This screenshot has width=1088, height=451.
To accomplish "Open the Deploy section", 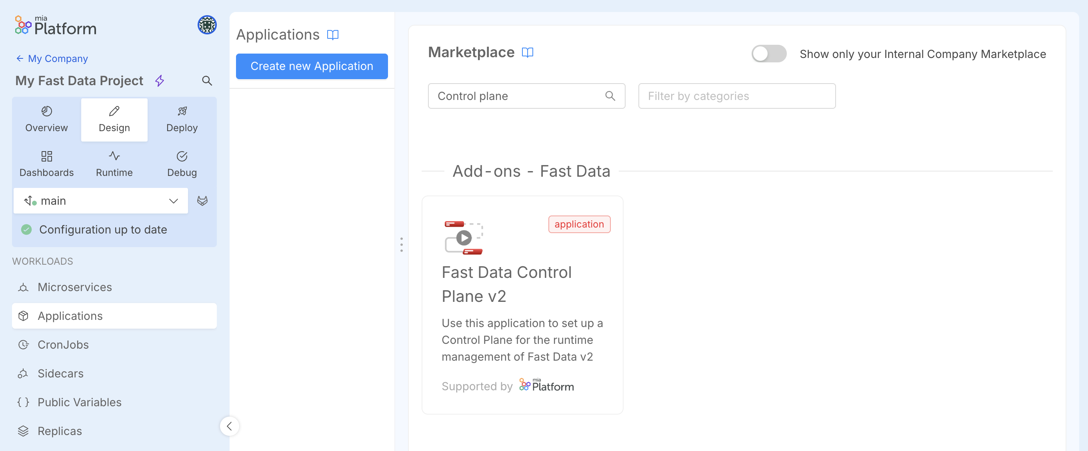I will click(182, 120).
